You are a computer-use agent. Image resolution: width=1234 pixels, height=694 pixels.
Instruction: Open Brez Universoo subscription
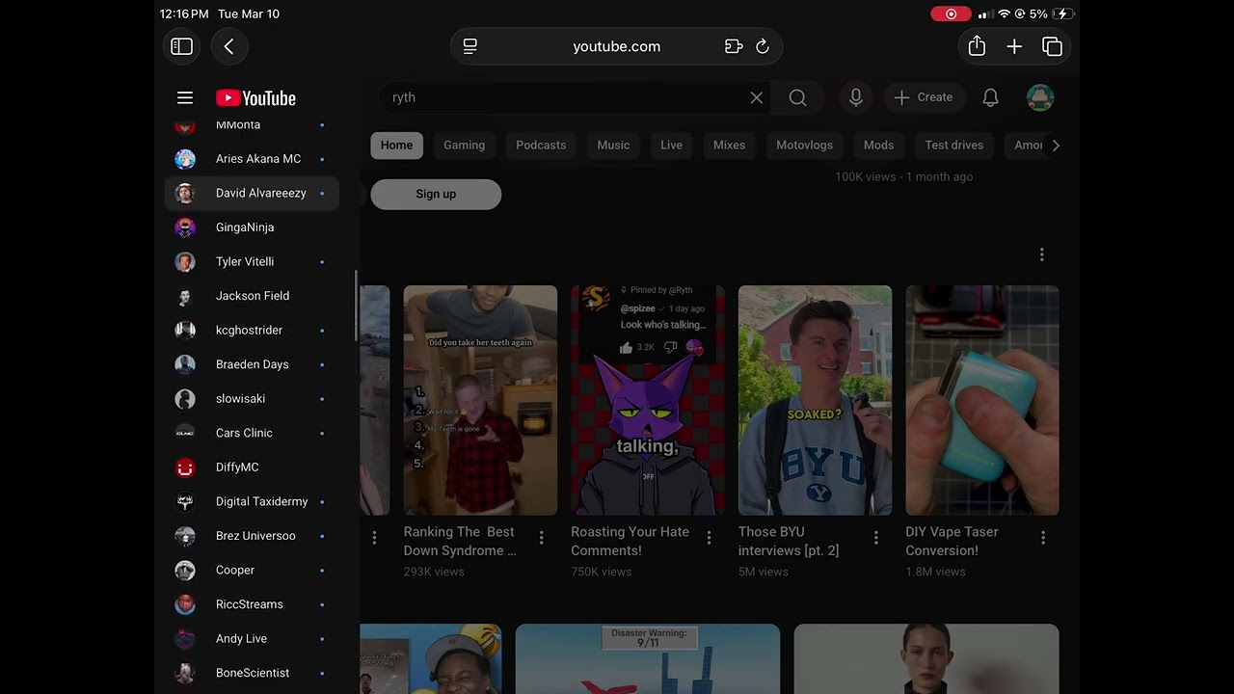point(253,536)
